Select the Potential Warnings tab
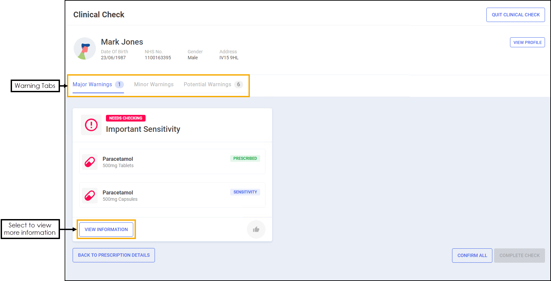The height and width of the screenshot is (281, 551). [x=207, y=85]
